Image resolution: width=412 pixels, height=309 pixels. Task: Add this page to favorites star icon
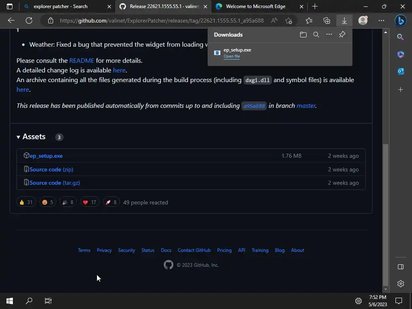click(x=288, y=21)
